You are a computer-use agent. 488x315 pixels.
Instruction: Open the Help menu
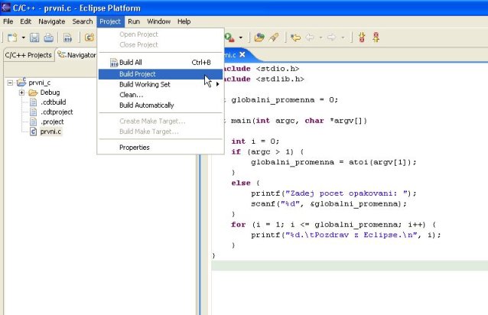(184, 21)
